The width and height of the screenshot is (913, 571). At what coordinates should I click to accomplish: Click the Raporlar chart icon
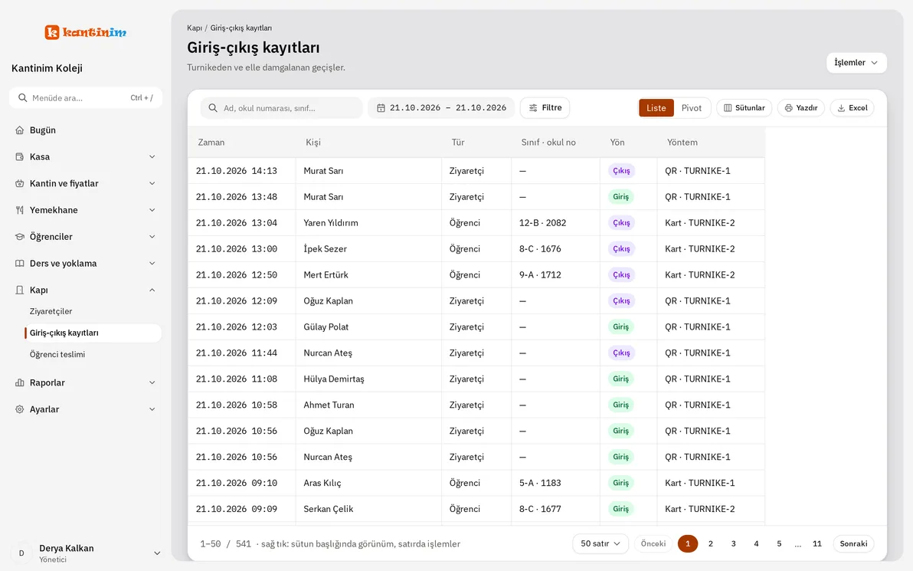point(20,382)
